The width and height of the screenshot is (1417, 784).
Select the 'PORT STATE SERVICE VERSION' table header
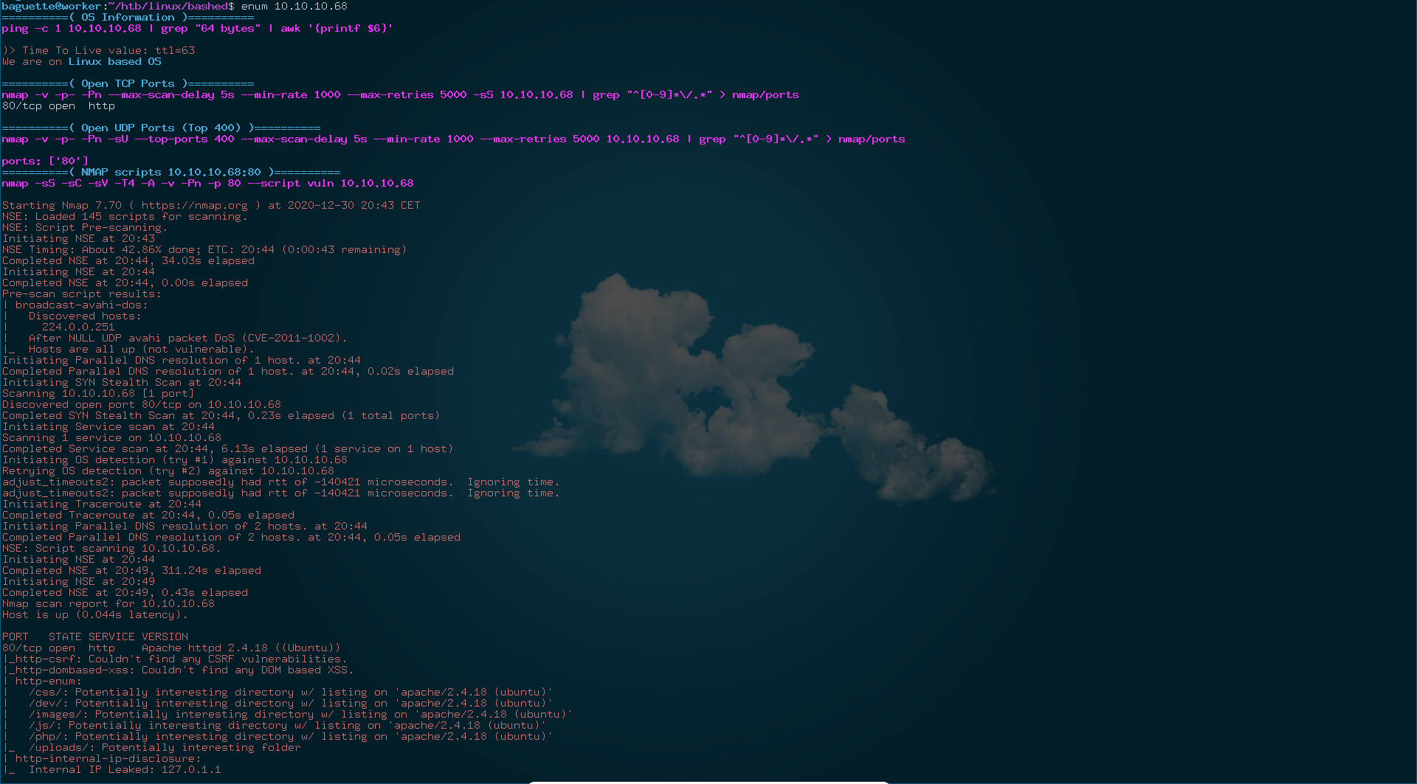tap(95, 636)
